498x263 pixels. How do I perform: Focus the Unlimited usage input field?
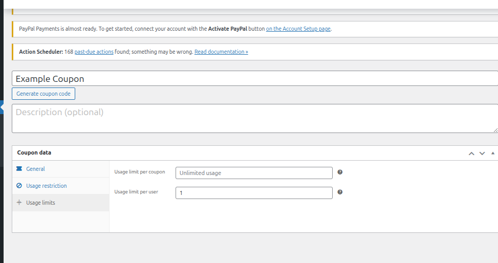click(x=254, y=173)
